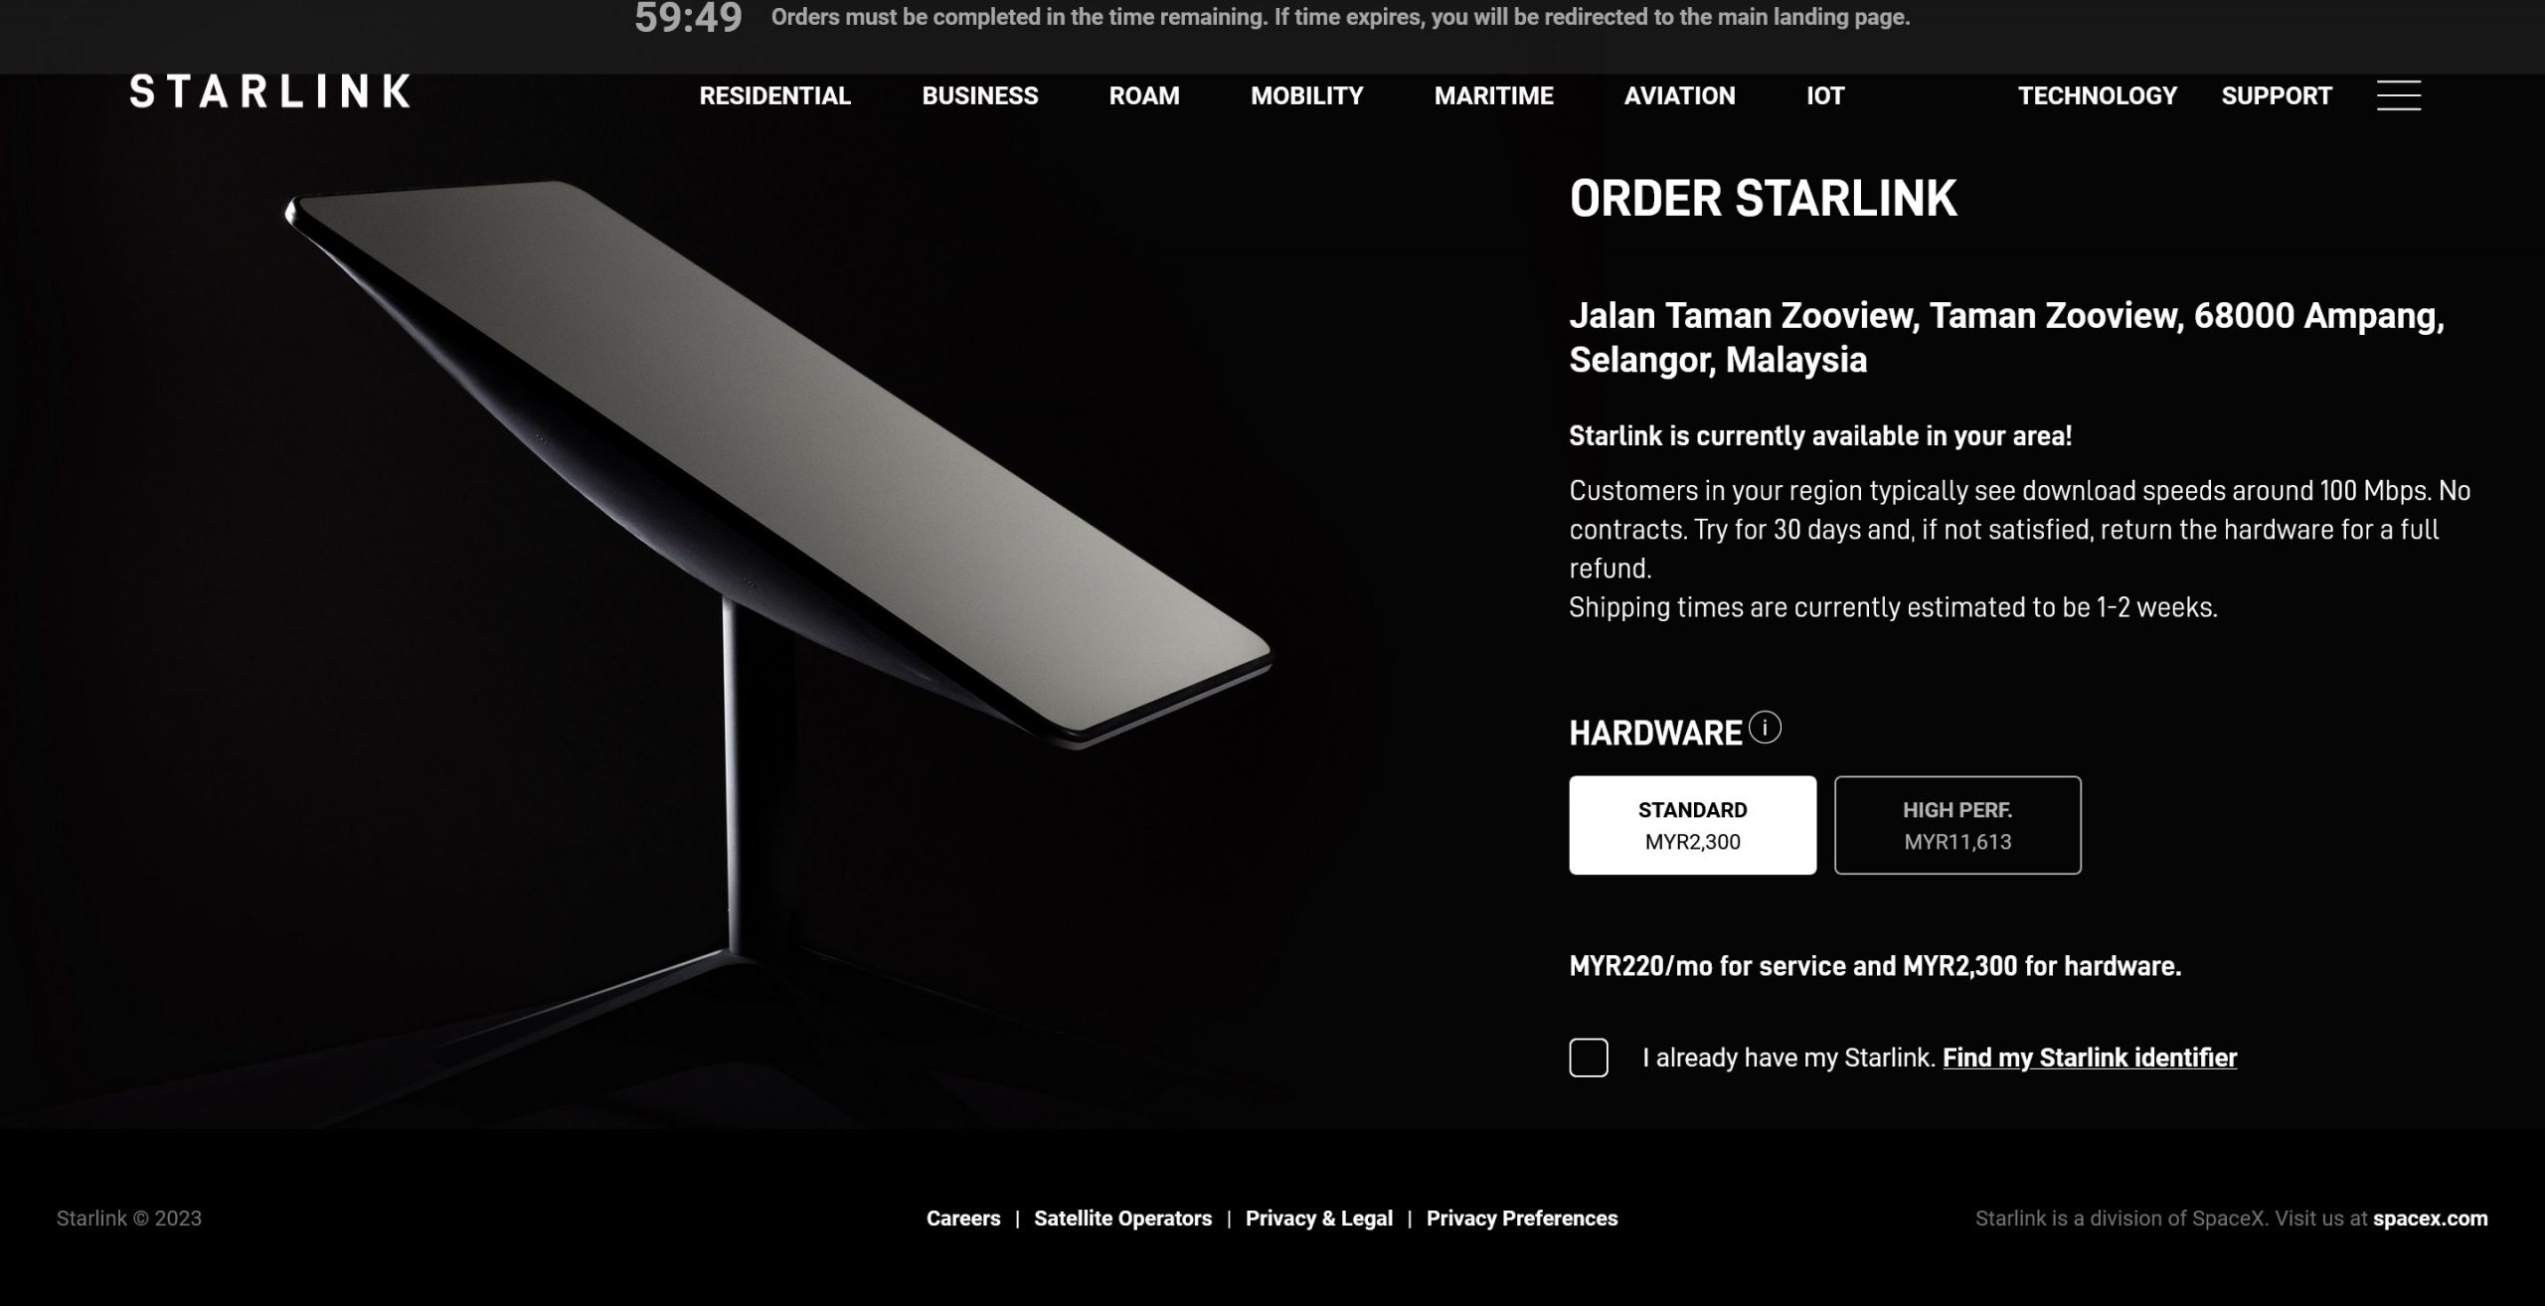The height and width of the screenshot is (1306, 2545).
Task: Open the hamburger menu icon
Action: [x=2398, y=95]
